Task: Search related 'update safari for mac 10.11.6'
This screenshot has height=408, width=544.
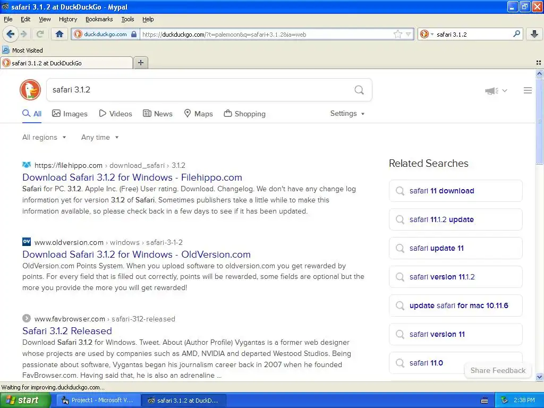Action: (x=455, y=305)
